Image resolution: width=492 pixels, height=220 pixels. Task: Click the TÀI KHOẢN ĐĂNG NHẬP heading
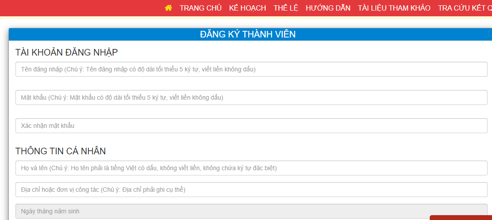tap(67, 52)
